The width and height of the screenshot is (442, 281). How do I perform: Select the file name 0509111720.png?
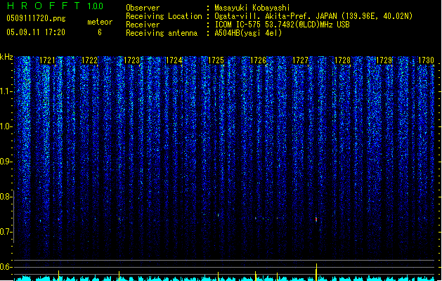pos(36,18)
